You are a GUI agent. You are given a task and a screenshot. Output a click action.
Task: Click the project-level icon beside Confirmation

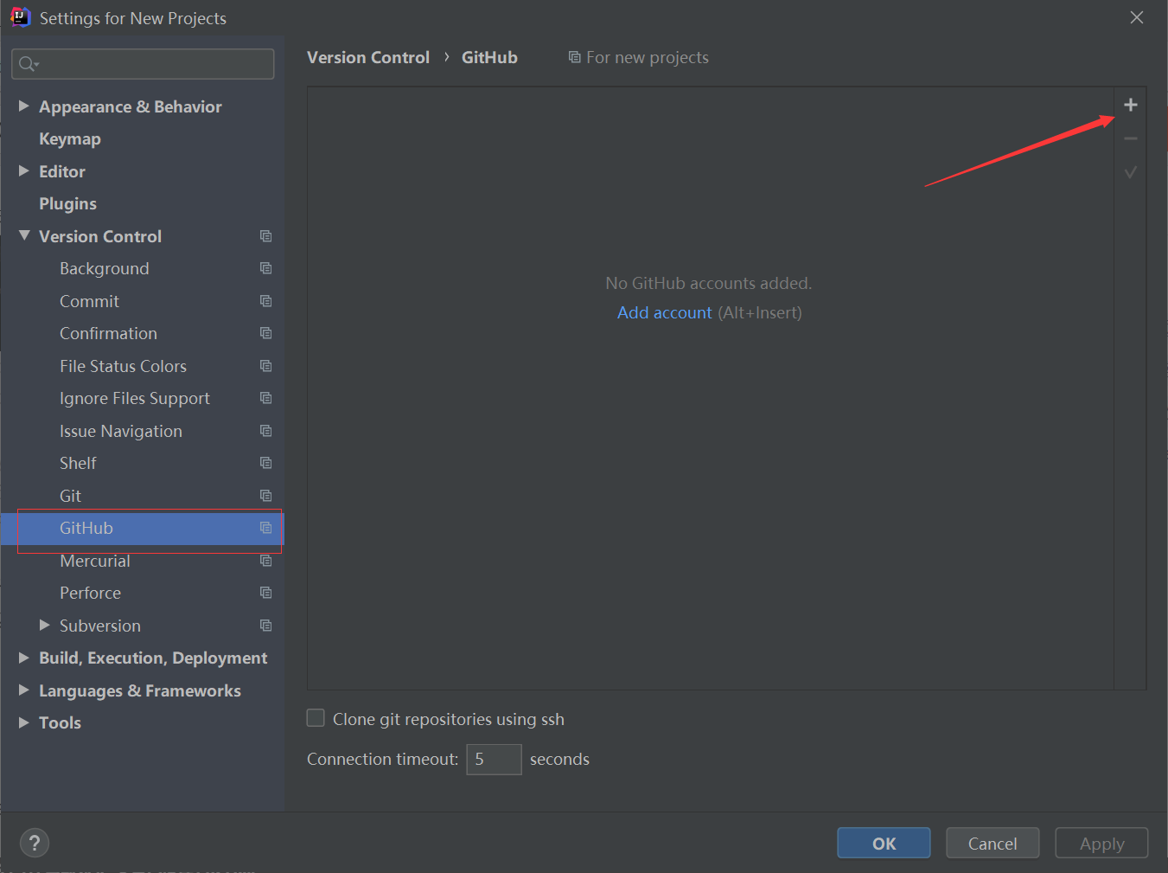pyautogui.click(x=265, y=333)
